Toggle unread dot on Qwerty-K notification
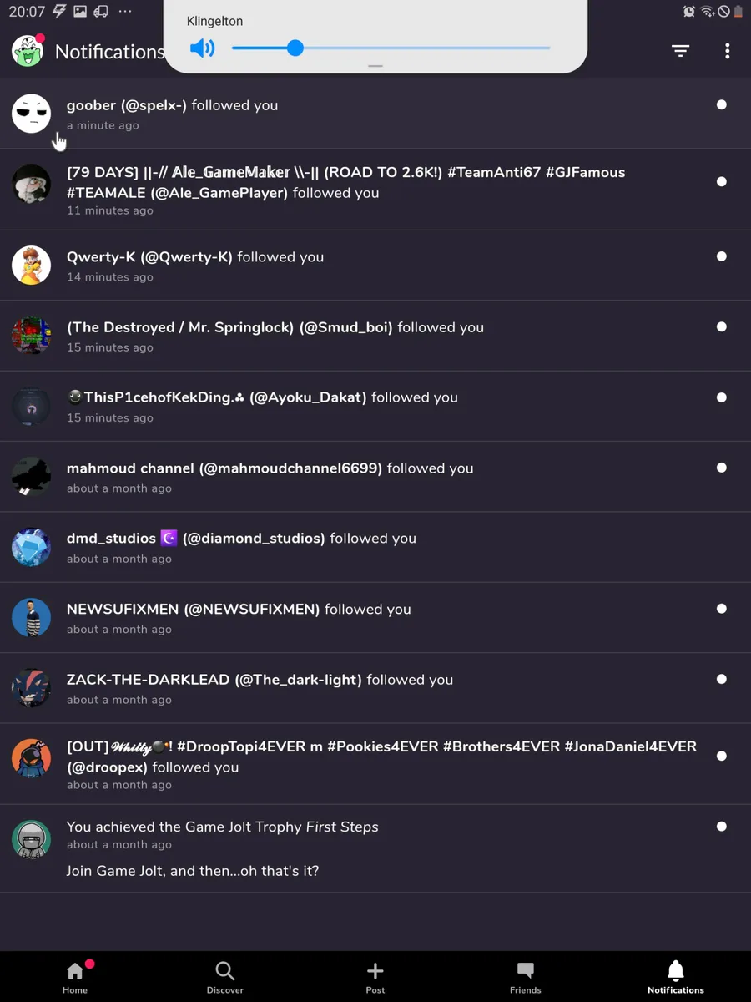751x1002 pixels. click(x=722, y=256)
